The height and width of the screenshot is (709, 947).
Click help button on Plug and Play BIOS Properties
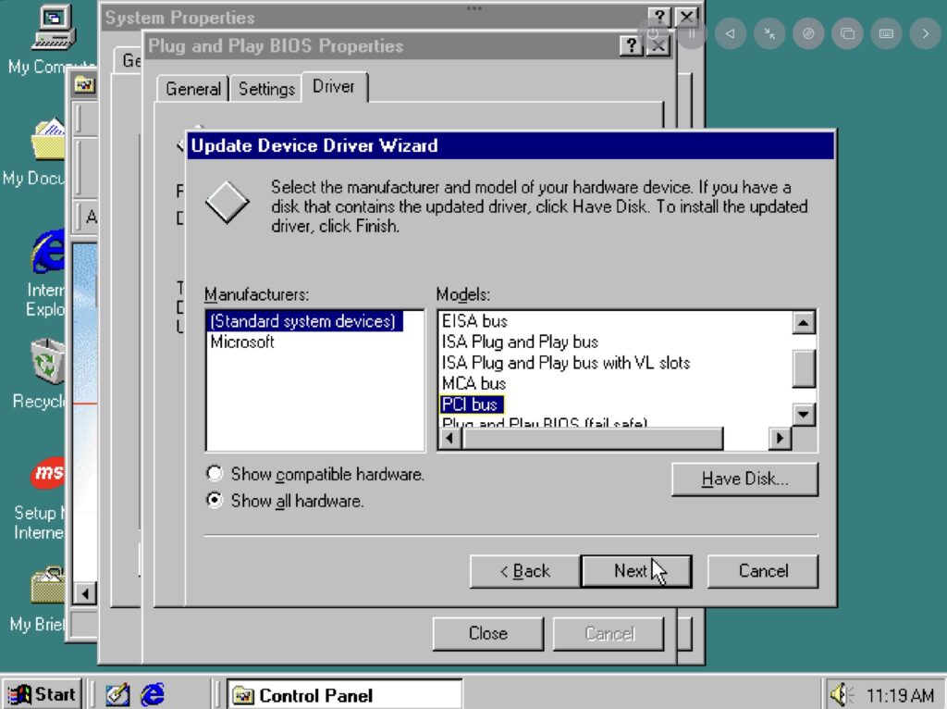coord(631,46)
